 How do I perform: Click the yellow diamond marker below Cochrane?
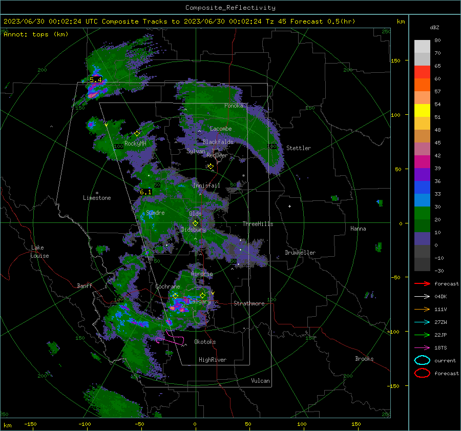click(x=175, y=296)
